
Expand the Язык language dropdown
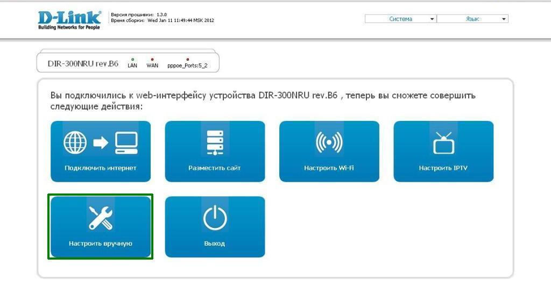[x=472, y=19]
